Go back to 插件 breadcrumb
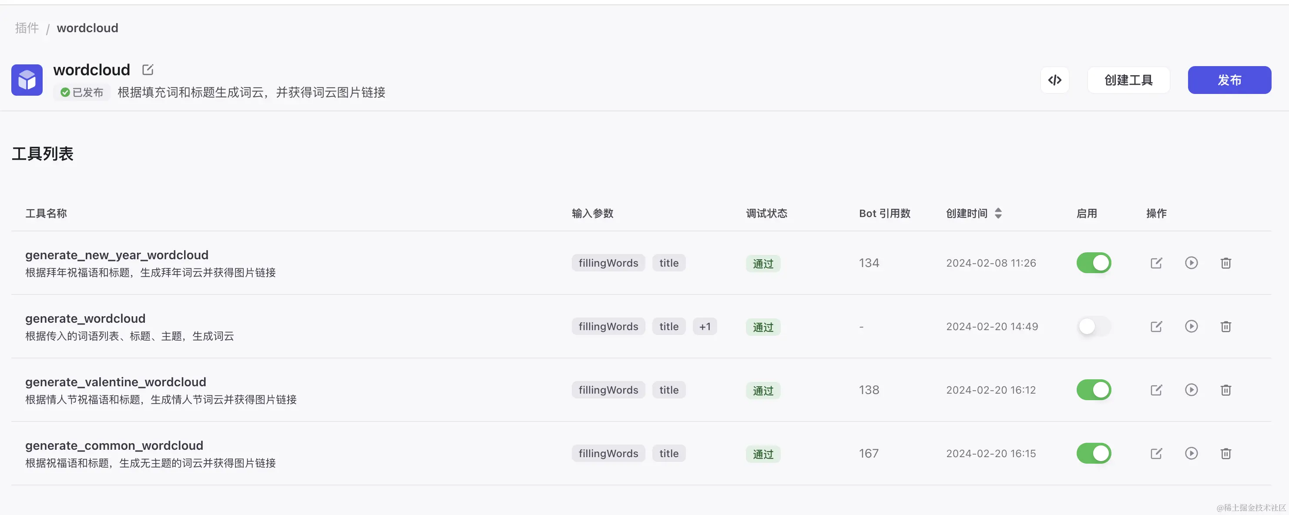This screenshot has width=1289, height=515. 27,28
